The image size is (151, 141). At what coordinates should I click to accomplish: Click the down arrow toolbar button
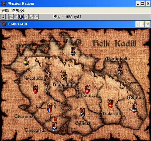(x=3, y=17)
